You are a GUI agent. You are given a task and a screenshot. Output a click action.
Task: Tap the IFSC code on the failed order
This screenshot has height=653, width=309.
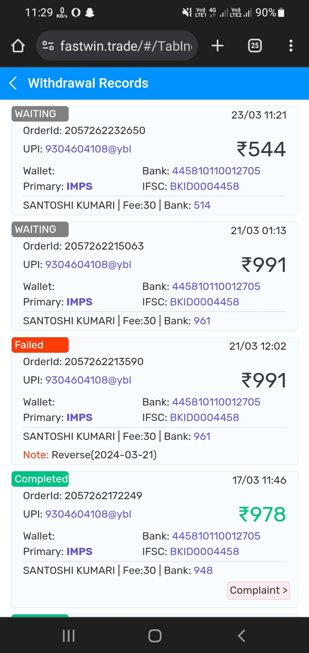[204, 418]
